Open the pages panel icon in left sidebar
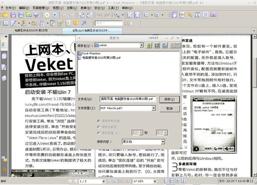Screen dimensions: 257x185 coord(4,57)
